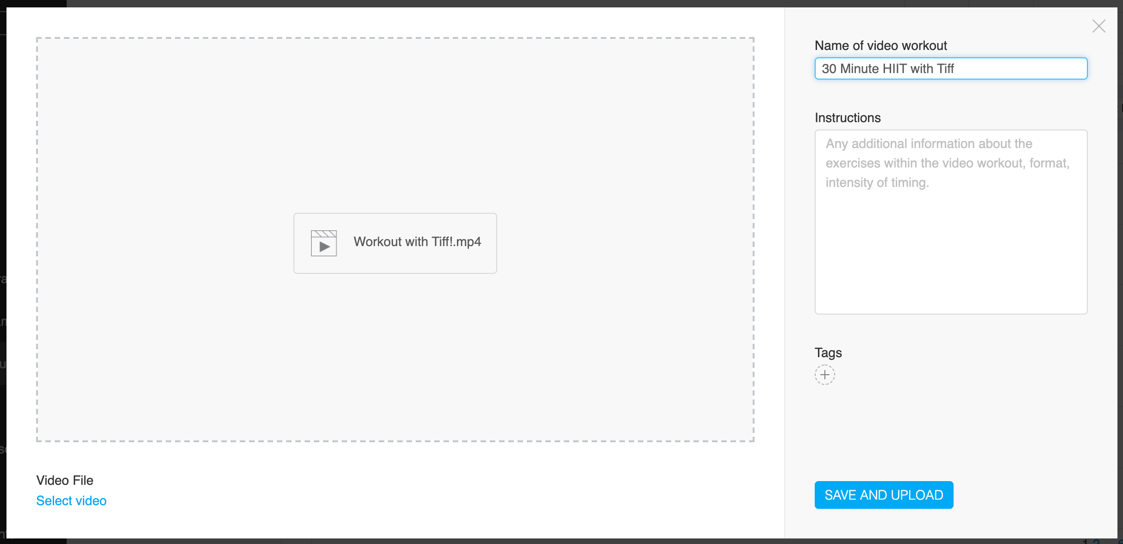Screen dimensions: 1123x544
Task: Click the Video File label
Action: click(64, 480)
